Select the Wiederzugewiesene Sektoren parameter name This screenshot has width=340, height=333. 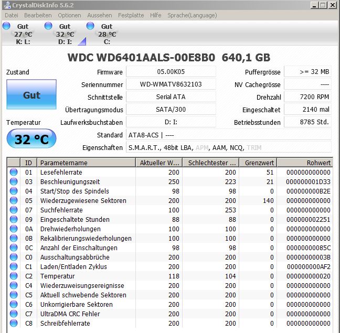pos(83,201)
